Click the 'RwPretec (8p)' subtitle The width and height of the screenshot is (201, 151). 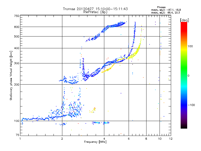95,12
